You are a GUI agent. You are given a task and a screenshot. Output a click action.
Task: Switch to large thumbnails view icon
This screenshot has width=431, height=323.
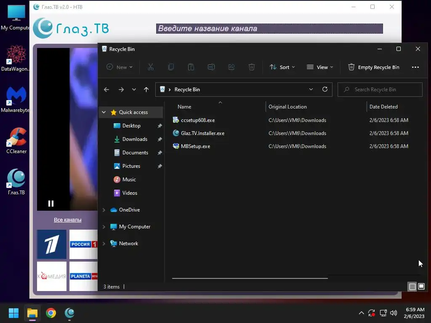click(421, 286)
